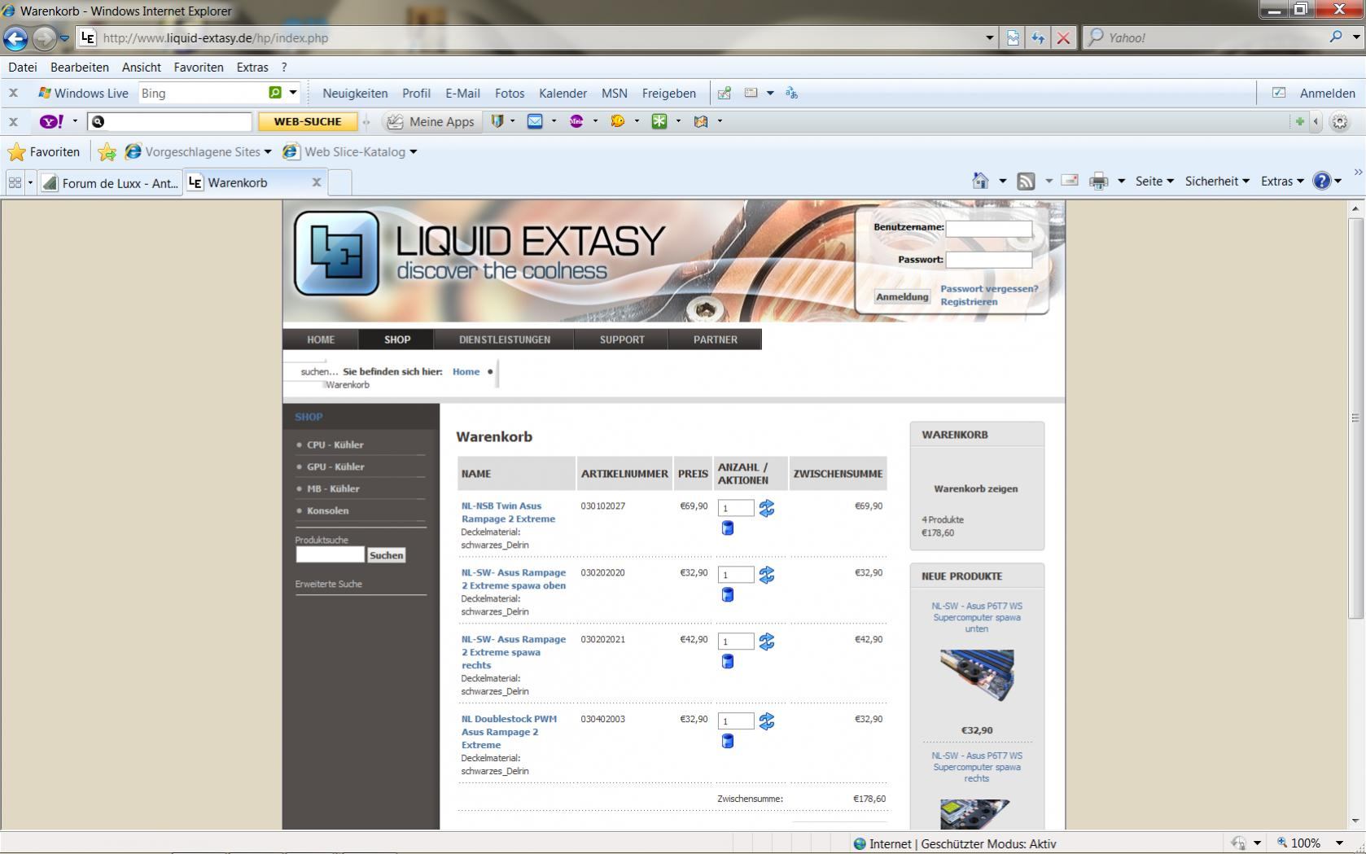Screen dimensions: 1366x854
Task: Click the blue Help question mark icon
Action: (x=1322, y=181)
